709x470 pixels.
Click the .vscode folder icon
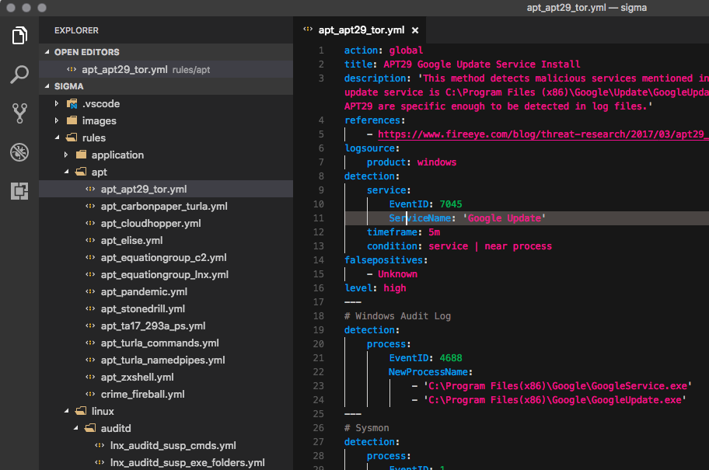(72, 103)
